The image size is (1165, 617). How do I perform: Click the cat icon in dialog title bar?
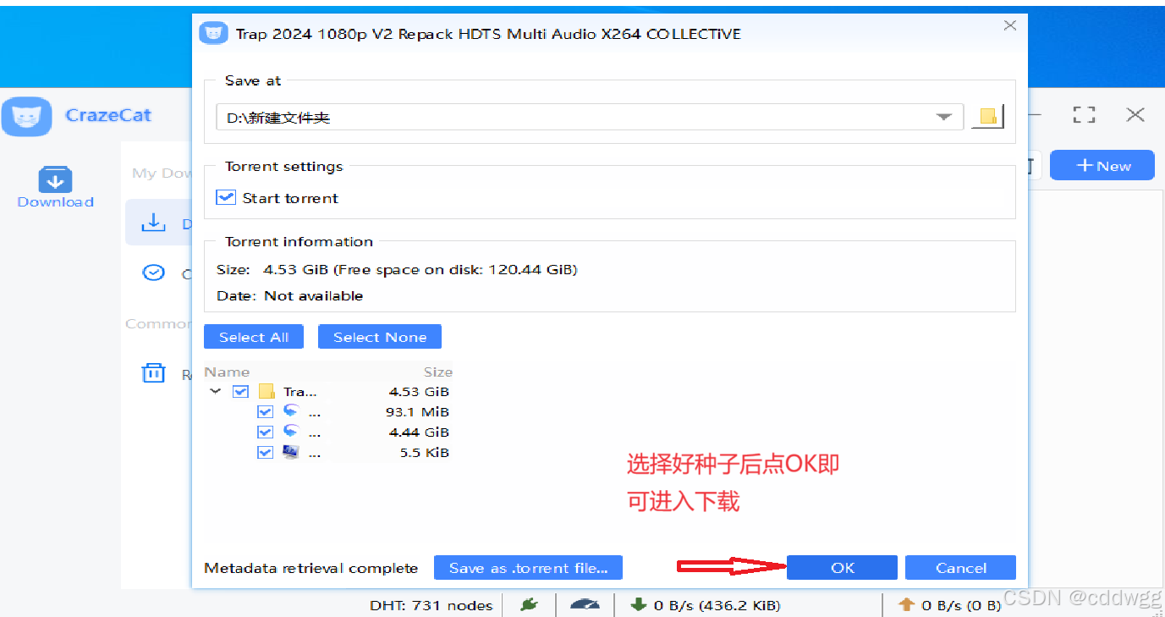click(x=213, y=34)
